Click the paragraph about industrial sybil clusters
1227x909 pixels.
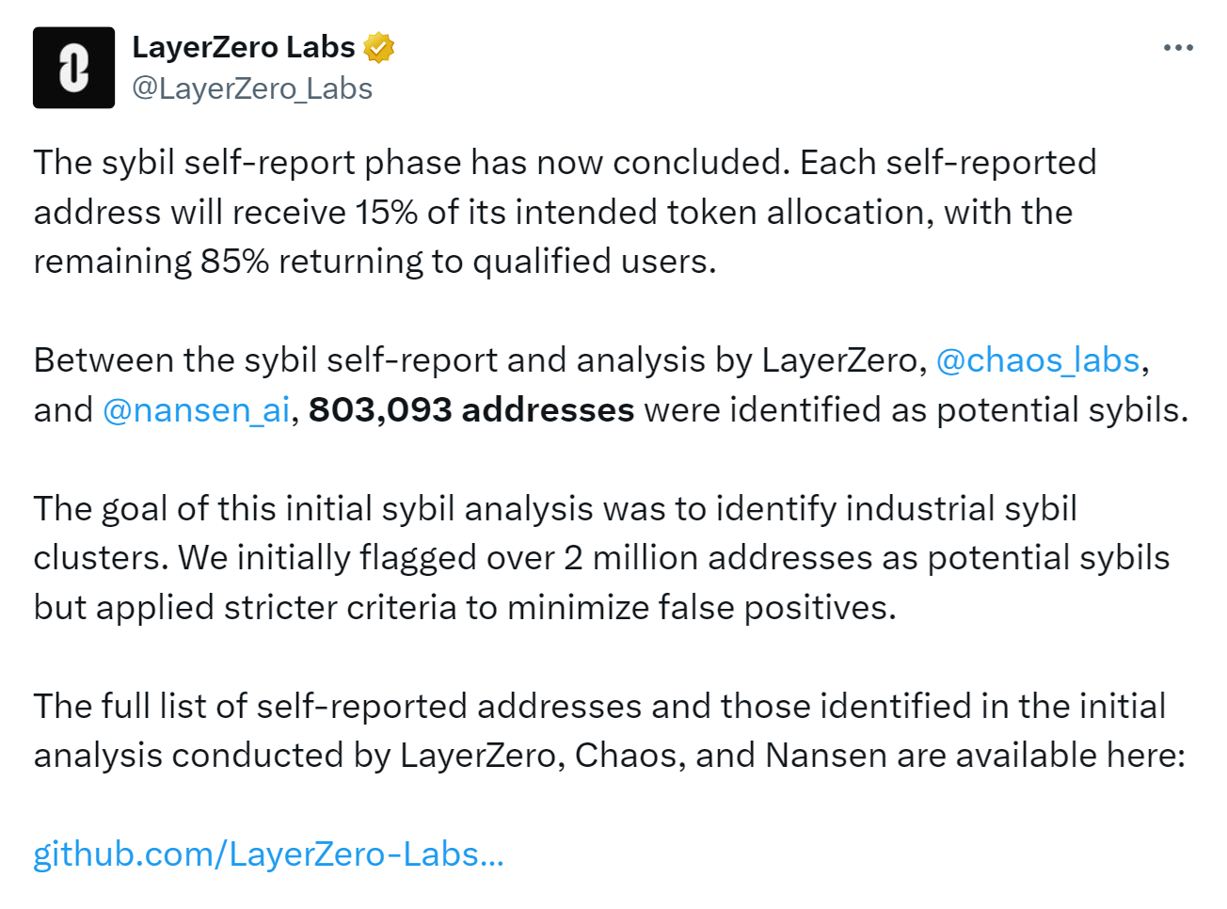pos(601,558)
